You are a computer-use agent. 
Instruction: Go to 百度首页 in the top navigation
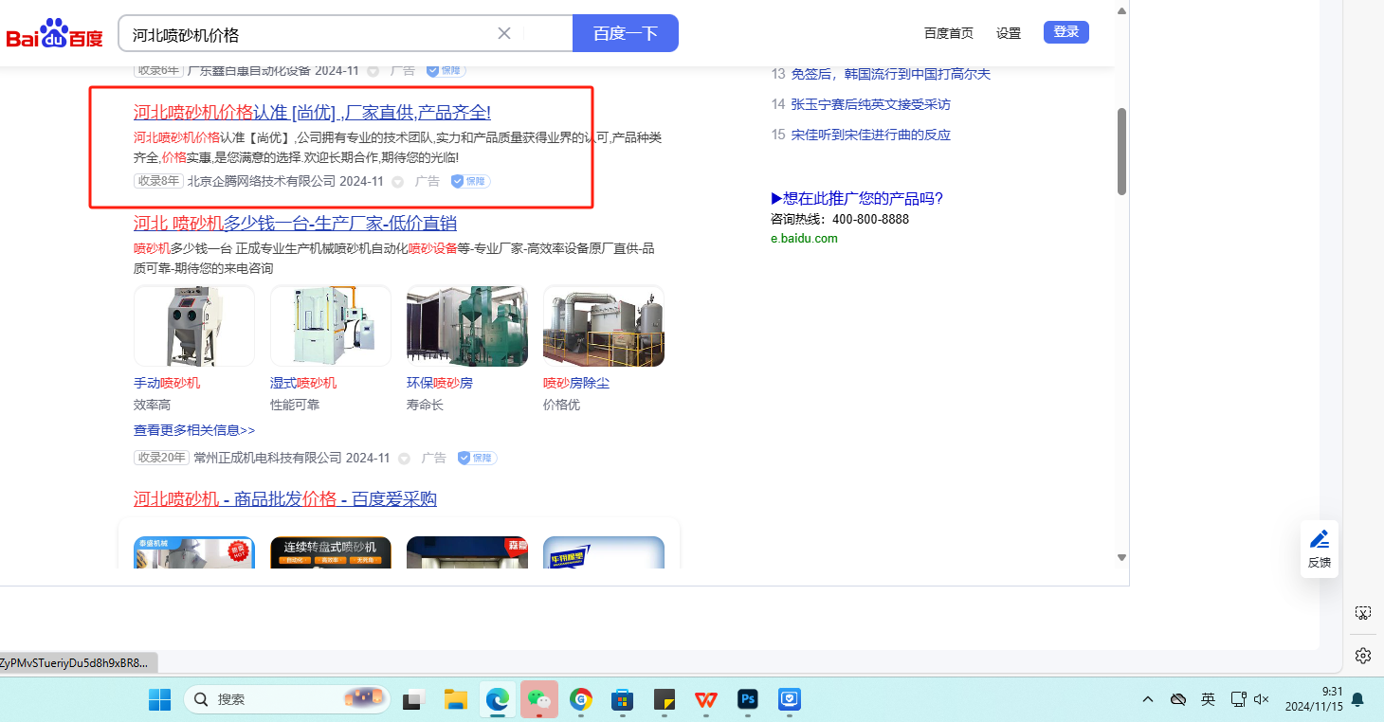click(948, 33)
